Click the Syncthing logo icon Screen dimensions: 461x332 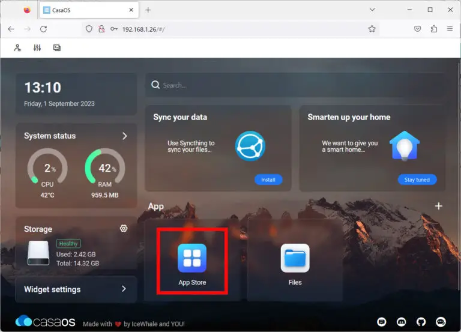(250, 146)
